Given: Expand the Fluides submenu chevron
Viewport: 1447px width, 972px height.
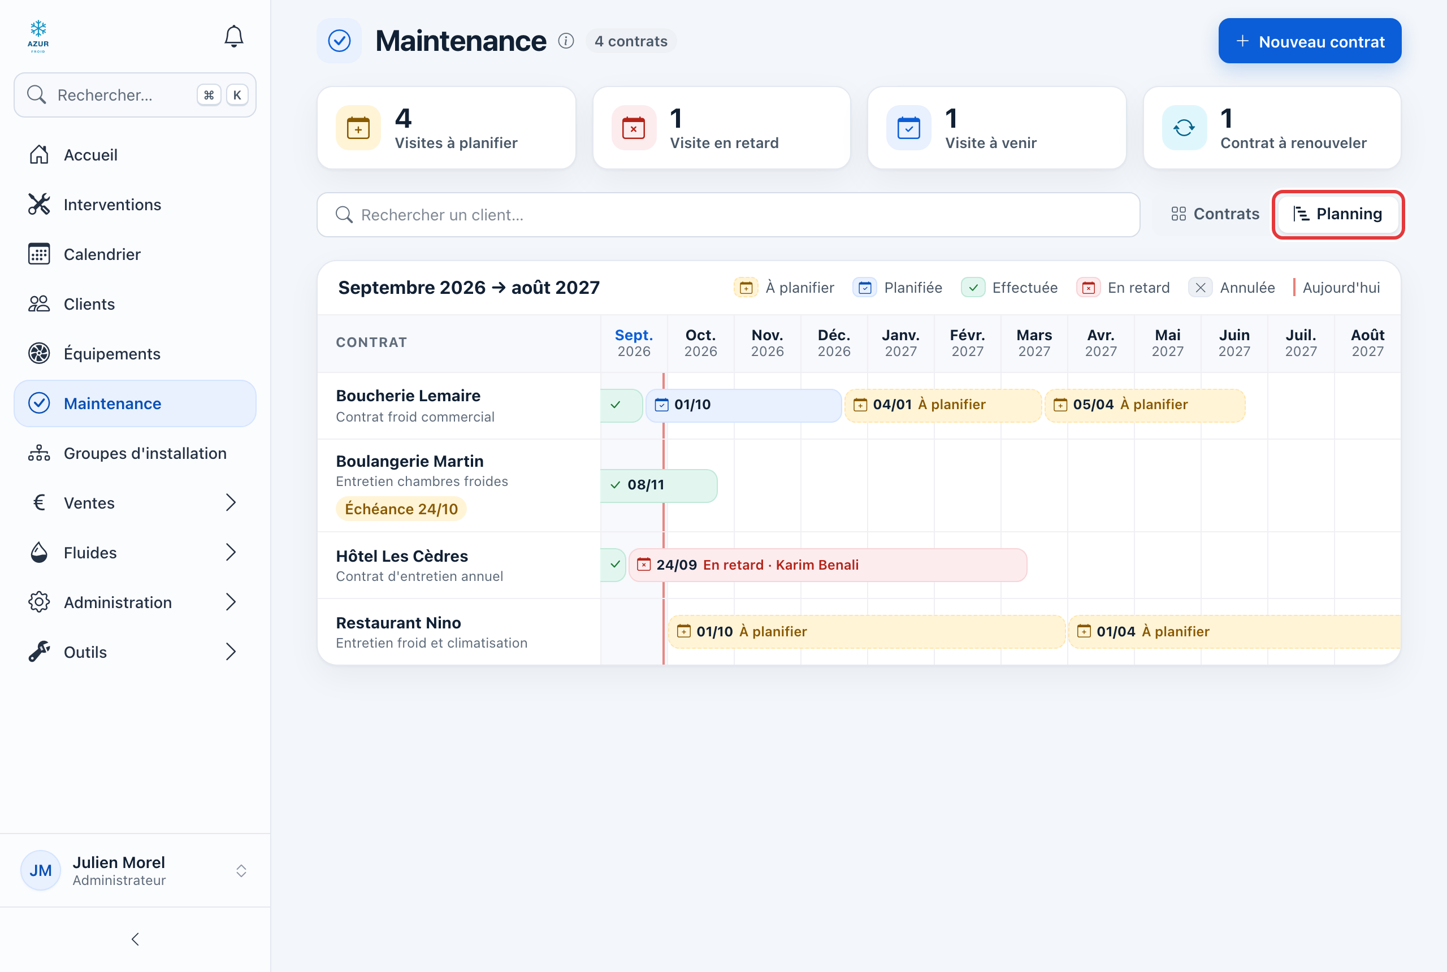Looking at the screenshot, I should click(231, 552).
